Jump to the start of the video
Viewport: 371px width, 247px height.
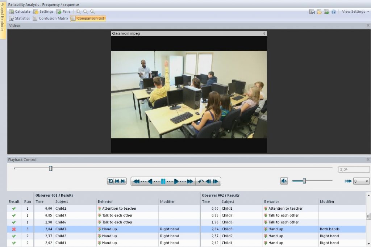click(117, 181)
